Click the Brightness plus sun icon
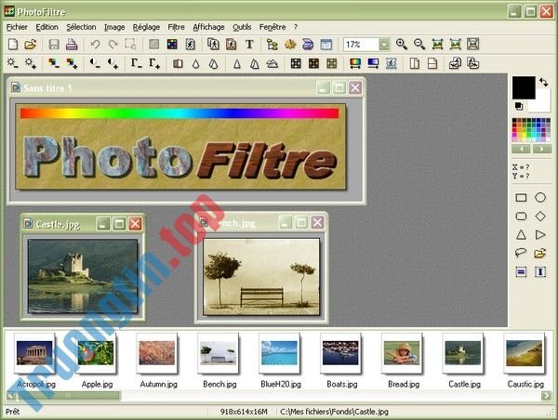Image resolution: width=558 pixels, height=420 pixels. (31, 63)
